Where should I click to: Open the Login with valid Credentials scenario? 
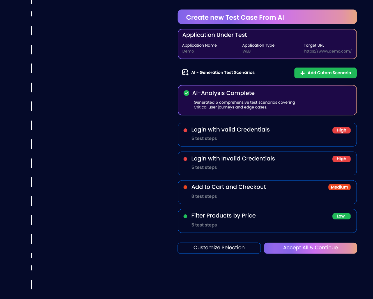point(267,135)
